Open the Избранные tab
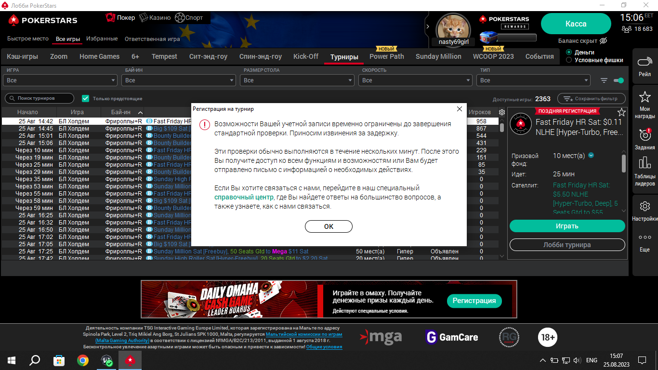This screenshot has height=370, width=658. click(102, 39)
